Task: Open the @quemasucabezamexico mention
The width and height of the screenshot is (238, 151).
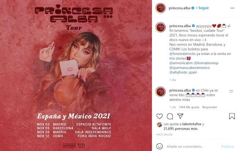Action: coord(189,67)
